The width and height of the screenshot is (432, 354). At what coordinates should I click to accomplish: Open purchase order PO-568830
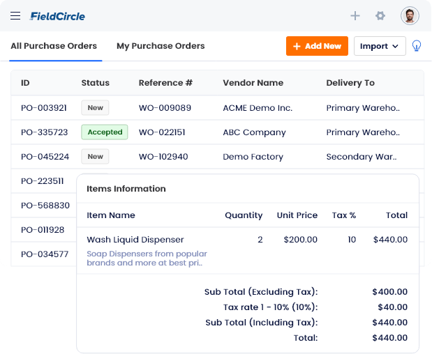45,206
